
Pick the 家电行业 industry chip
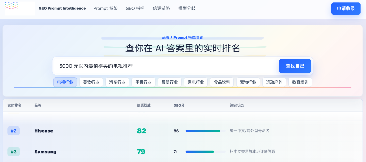click(196, 82)
